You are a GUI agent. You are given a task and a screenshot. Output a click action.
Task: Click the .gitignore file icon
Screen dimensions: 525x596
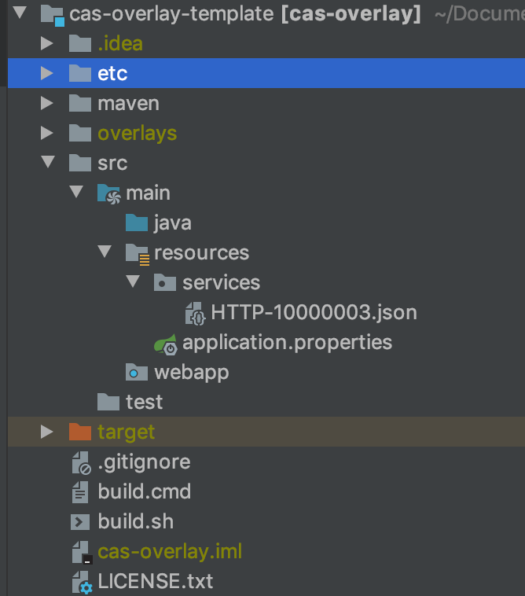point(80,462)
